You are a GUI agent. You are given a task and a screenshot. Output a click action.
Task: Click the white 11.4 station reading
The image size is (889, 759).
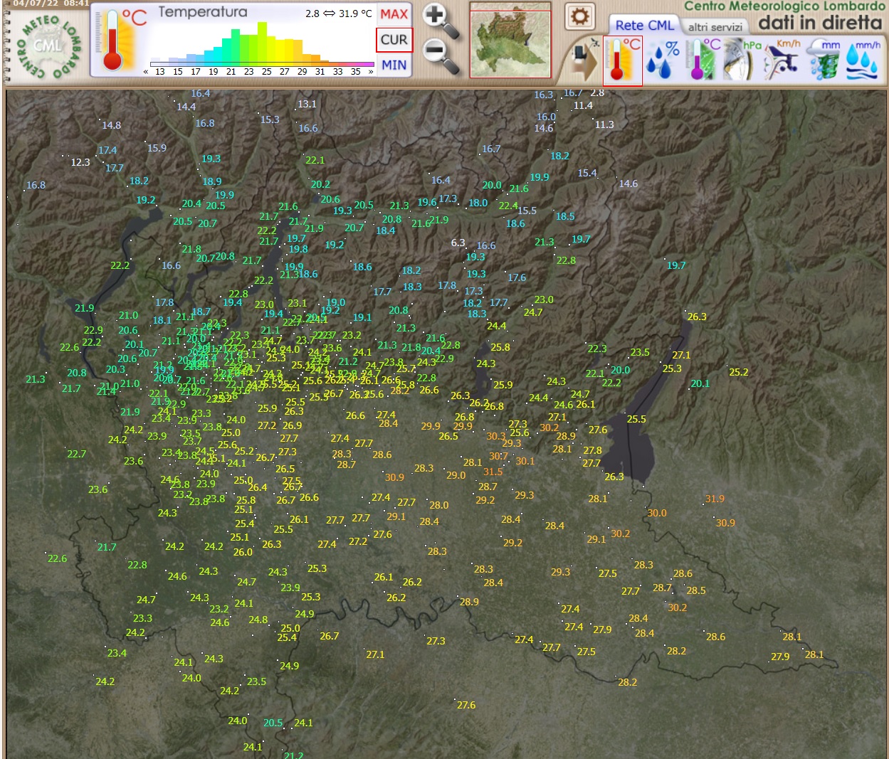coord(583,105)
